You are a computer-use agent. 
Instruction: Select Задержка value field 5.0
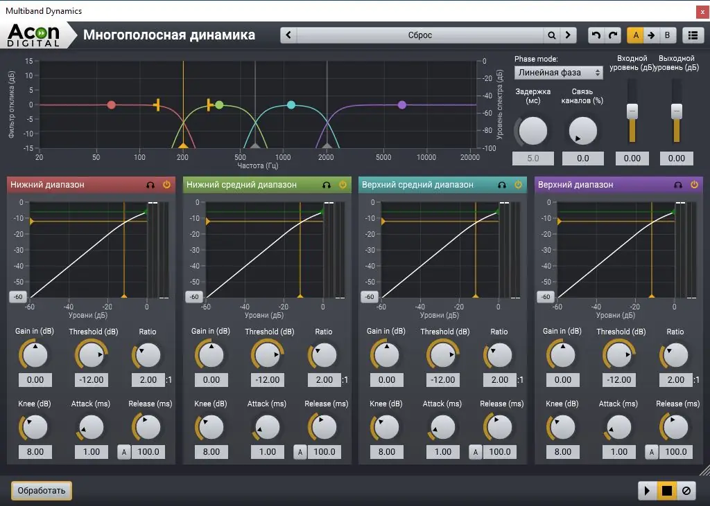[533, 159]
